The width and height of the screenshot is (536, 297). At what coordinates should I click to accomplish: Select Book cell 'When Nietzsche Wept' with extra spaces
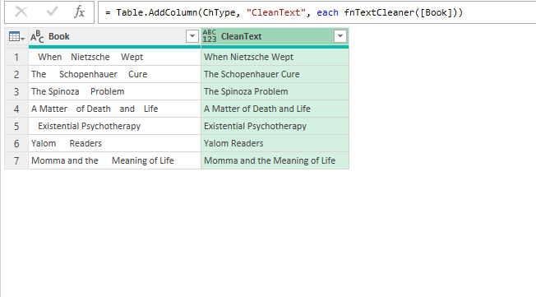[x=114, y=57]
